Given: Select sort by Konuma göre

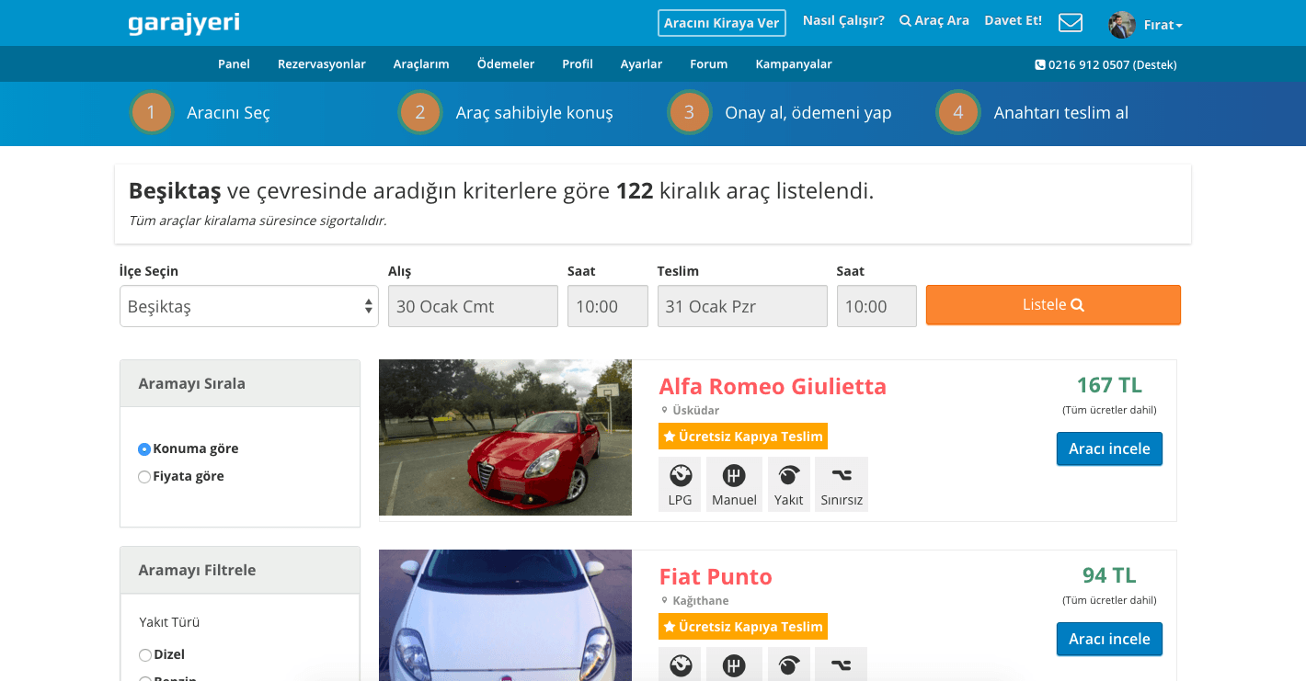Looking at the screenshot, I should pyautogui.click(x=144, y=449).
